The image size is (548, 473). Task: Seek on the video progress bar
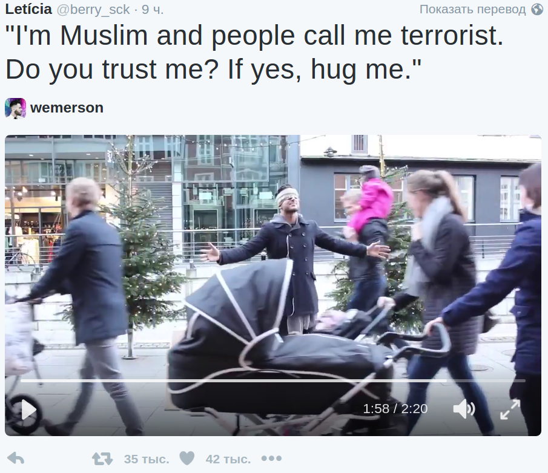coord(272,380)
